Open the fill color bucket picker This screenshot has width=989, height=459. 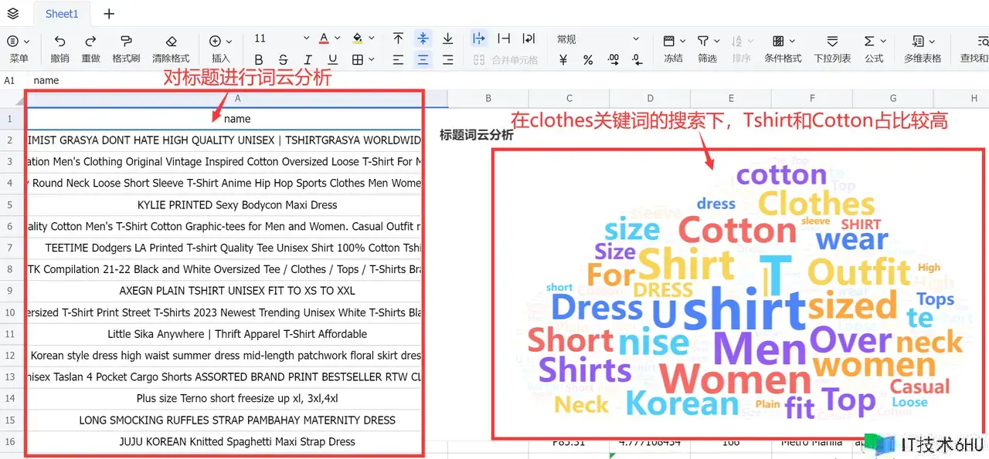click(x=357, y=39)
